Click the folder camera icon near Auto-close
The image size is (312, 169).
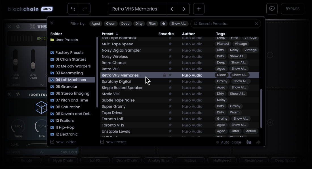tap(249, 142)
